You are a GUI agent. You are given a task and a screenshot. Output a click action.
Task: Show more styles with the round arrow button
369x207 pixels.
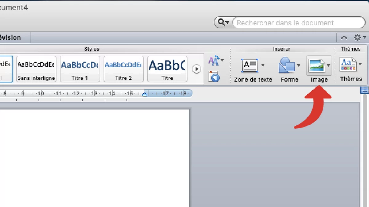click(x=196, y=69)
